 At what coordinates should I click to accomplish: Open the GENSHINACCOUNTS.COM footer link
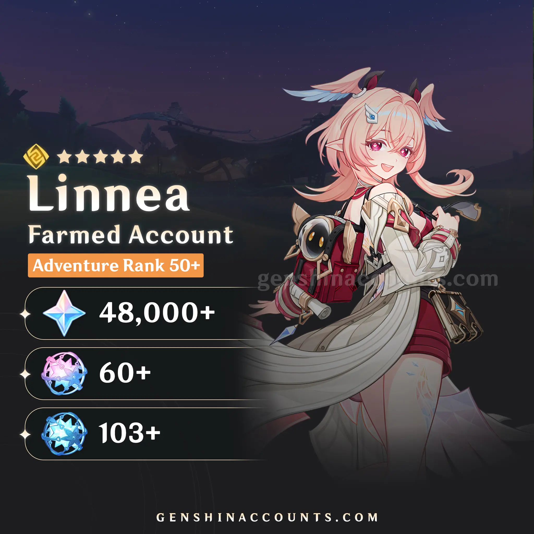click(x=267, y=517)
